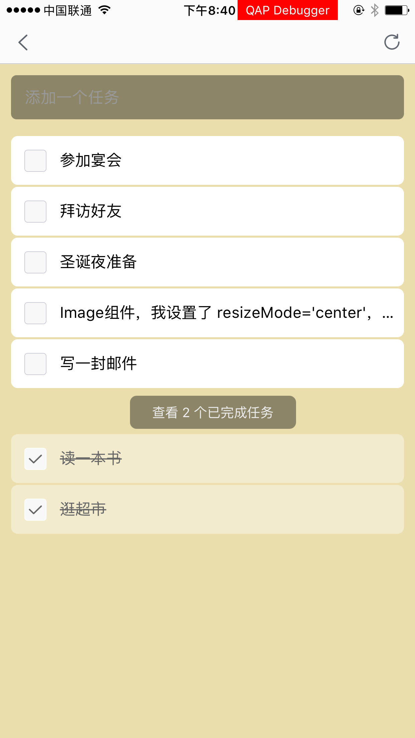The image size is (415, 738).
Task: Tap the signal strength dots
Action: (x=23, y=10)
